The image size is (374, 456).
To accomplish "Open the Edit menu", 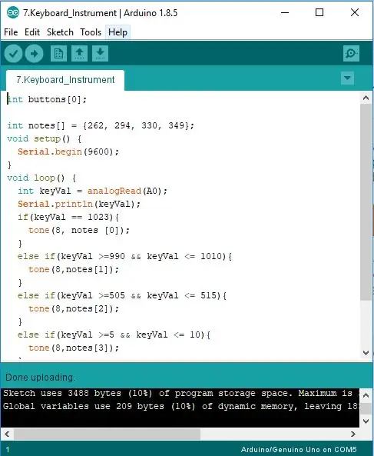I will [x=32, y=32].
